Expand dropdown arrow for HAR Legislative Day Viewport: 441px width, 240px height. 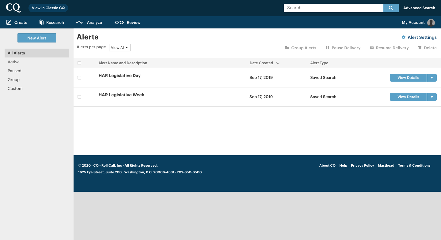[x=432, y=78]
